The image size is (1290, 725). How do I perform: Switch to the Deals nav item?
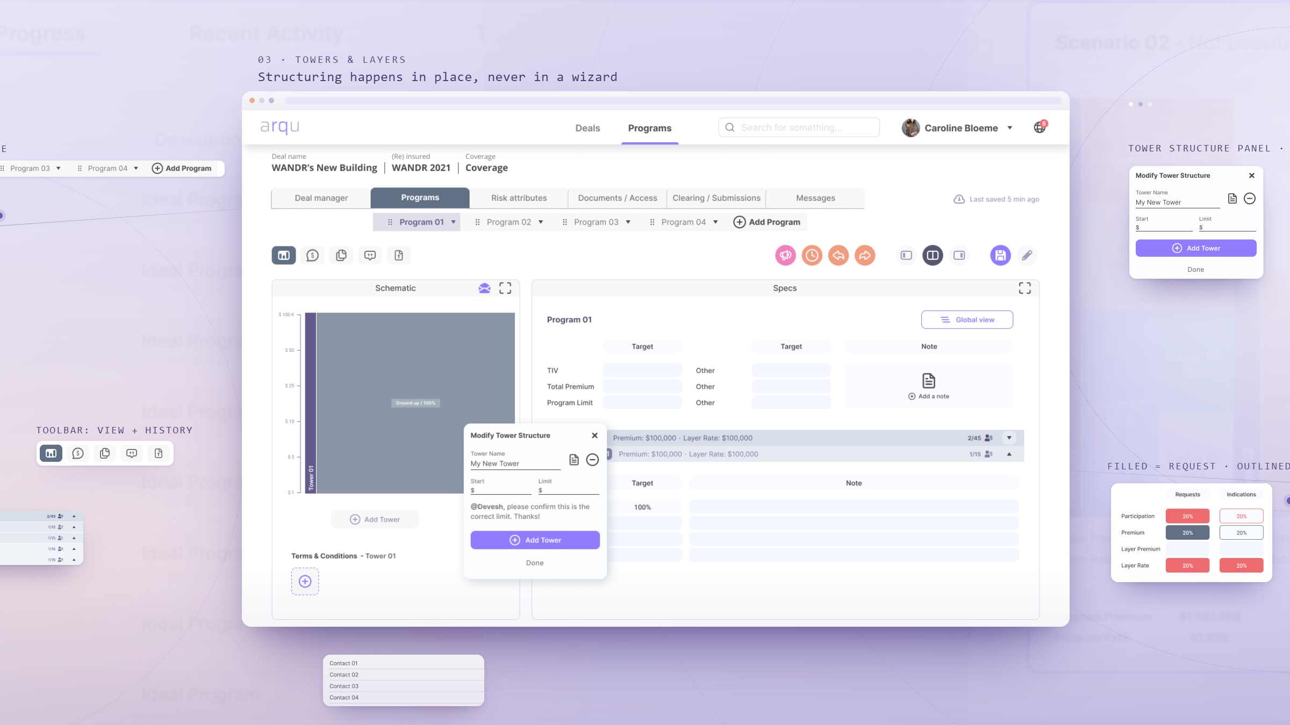[x=587, y=128]
